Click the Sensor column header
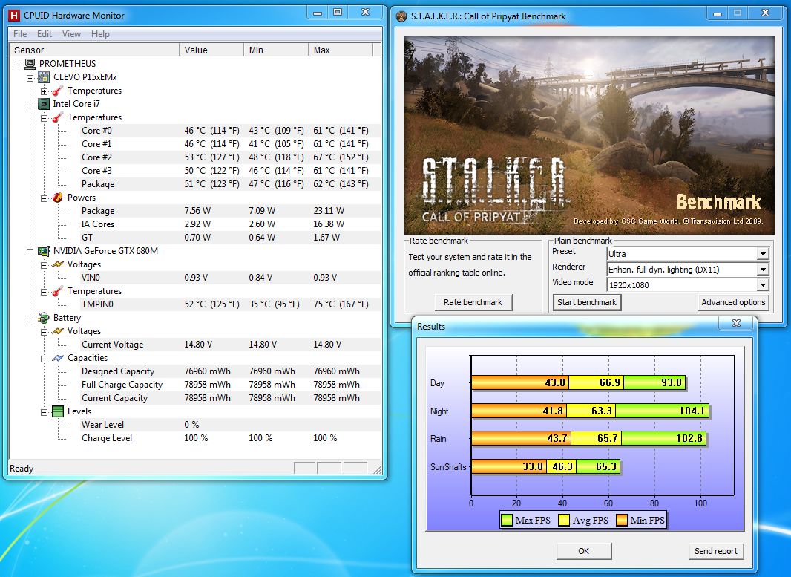 click(94, 50)
